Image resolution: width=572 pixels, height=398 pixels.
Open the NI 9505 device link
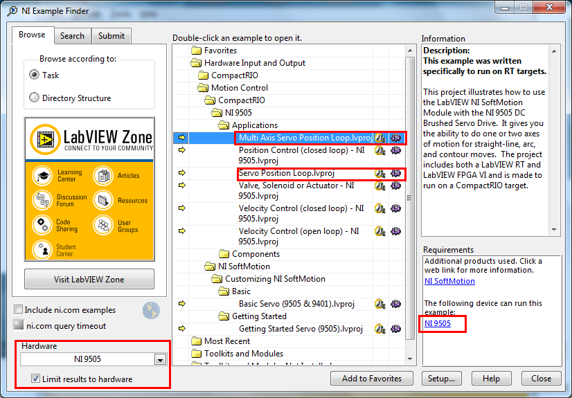[x=438, y=323]
